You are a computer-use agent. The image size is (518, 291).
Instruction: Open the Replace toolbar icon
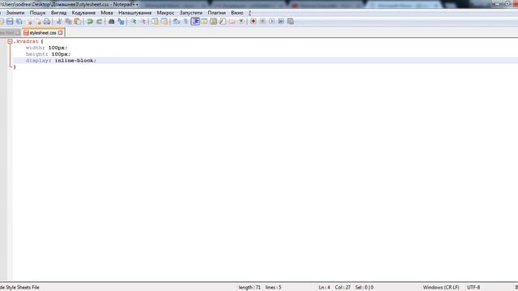(x=121, y=22)
